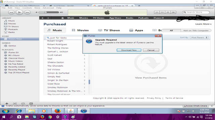The width and height of the screenshot is (215, 120).
Task: Open Movies in the store navigation bar
Action: pos(84,18)
